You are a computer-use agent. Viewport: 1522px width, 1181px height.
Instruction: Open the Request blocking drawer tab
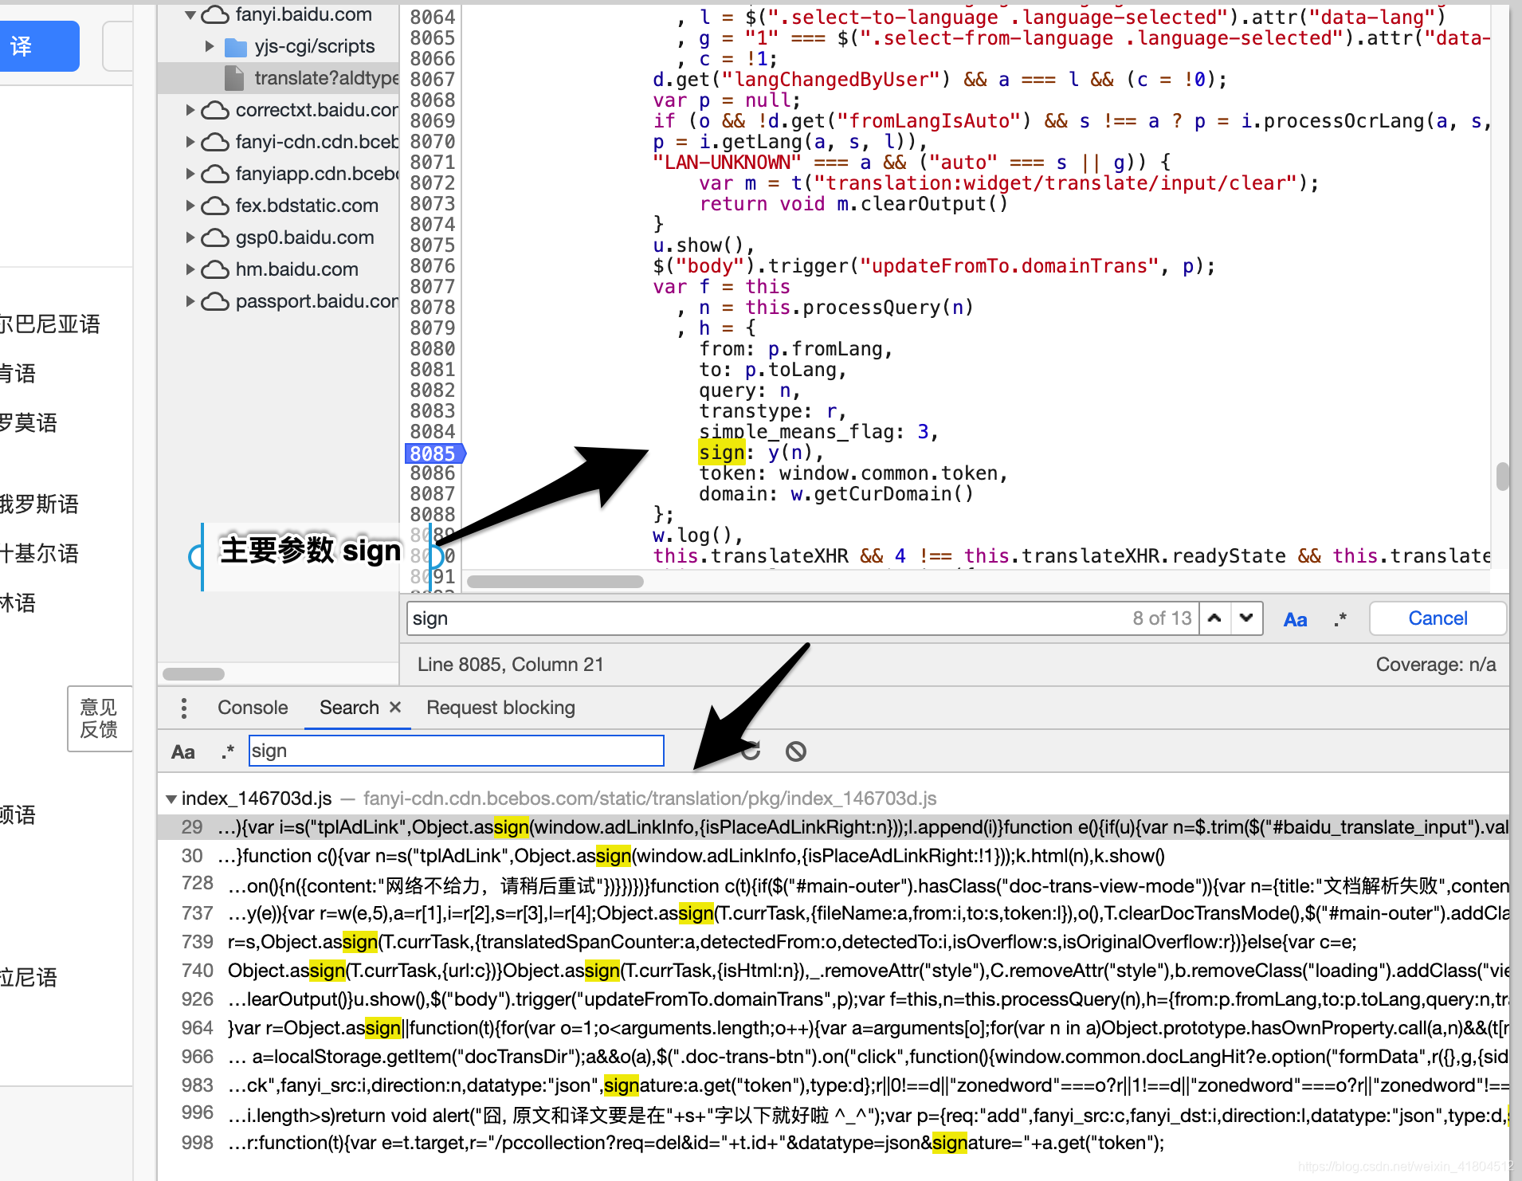[x=500, y=708]
